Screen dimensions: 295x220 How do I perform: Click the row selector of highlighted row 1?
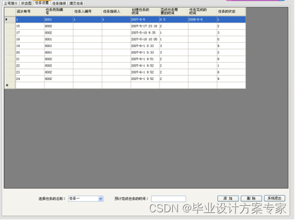click(x=10, y=20)
